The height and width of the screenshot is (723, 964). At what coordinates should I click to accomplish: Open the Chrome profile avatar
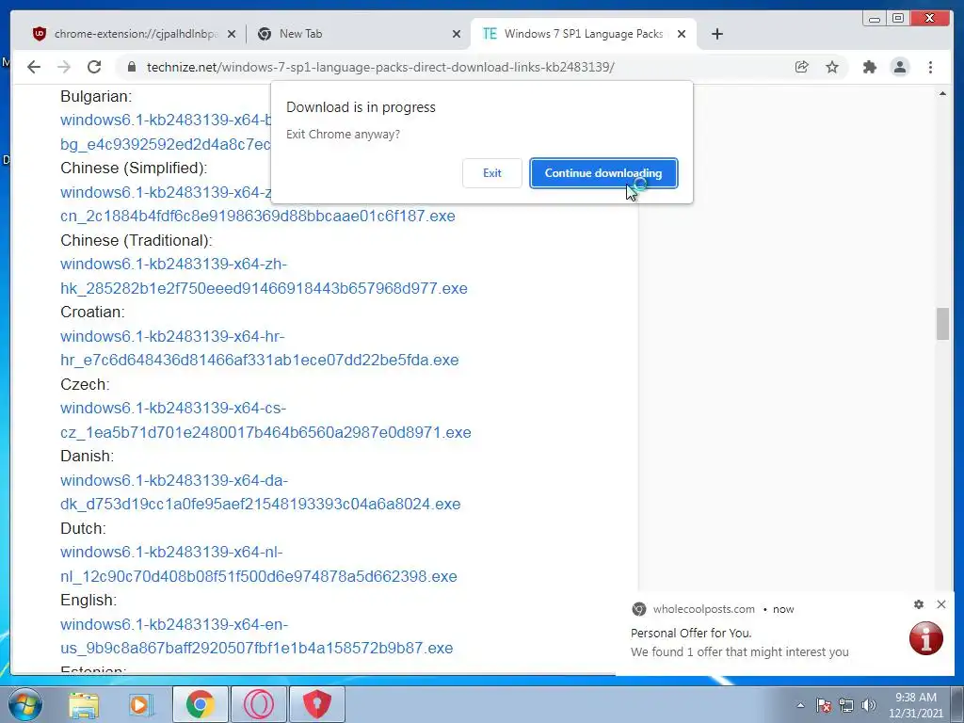(899, 67)
